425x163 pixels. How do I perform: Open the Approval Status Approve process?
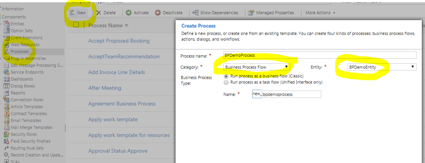point(118,151)
